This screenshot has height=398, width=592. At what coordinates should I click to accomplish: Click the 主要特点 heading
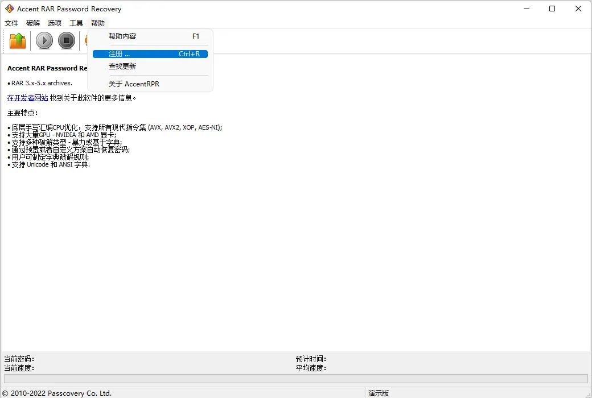point(22,113)
